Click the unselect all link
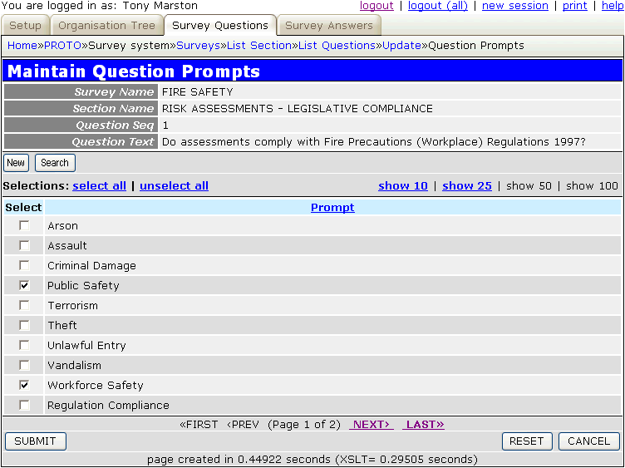The height and width of the screenshot is (468, 625). click(174, 186)
